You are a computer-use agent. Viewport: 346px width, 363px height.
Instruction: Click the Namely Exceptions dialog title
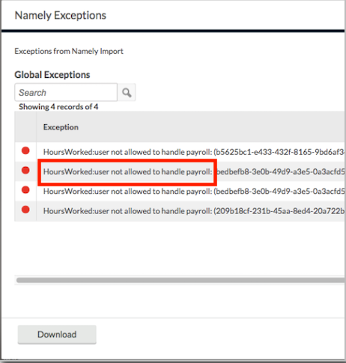61,16
